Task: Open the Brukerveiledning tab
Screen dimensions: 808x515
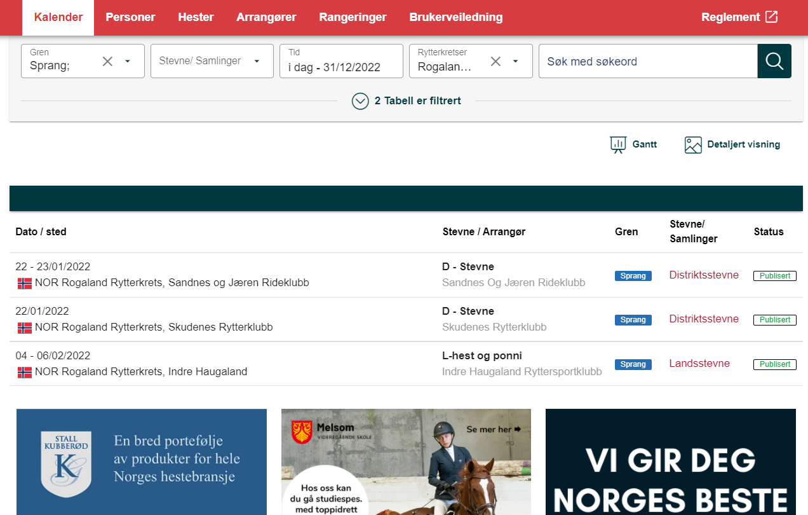Action: (x=456, y=17)
